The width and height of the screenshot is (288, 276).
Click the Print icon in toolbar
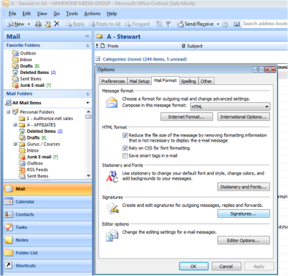pos(38,24)
